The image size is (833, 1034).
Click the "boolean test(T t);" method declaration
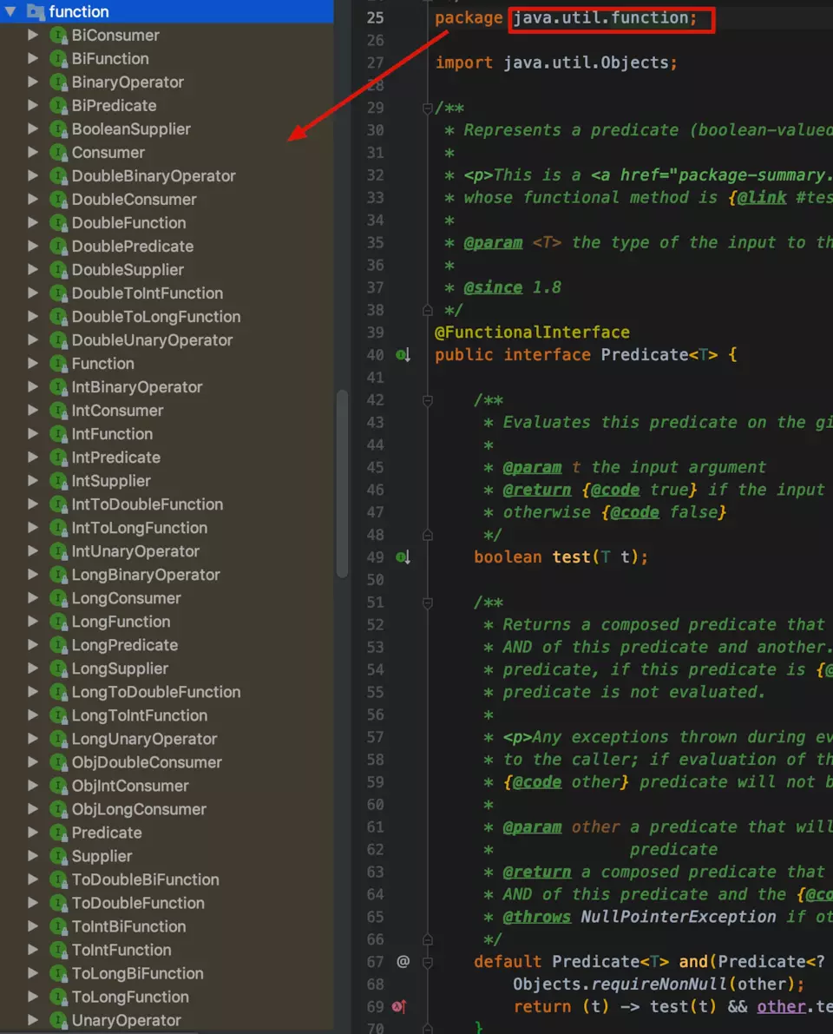pyautogui.click(x=561, y=557)
